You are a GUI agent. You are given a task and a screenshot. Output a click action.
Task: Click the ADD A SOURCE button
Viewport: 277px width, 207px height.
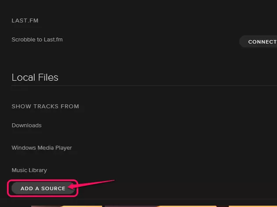pos(43,188)
